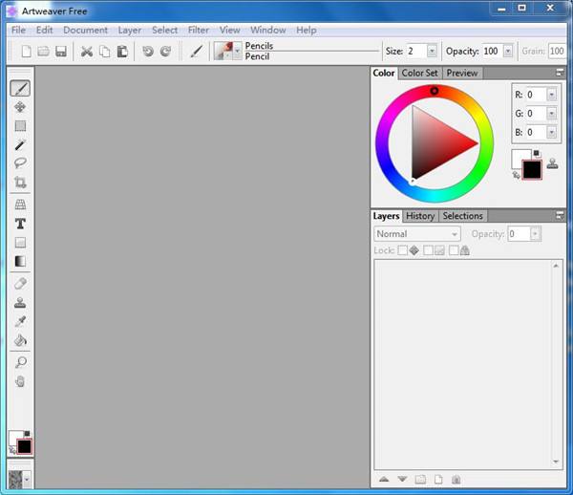The height and width of the screenshot is (495, 573).
Task: Click the new layer page button
Action: click(438, 479)
